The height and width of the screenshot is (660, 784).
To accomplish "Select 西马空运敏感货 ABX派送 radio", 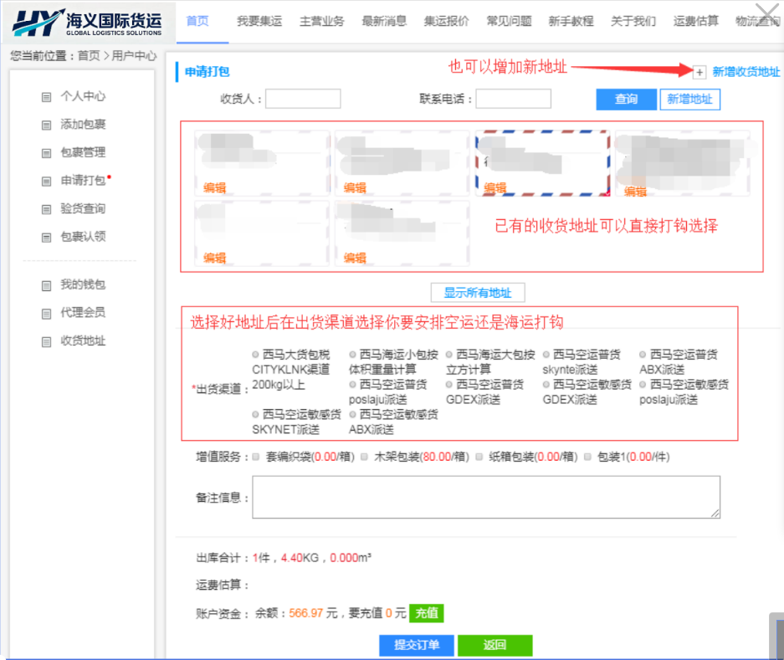I will pos(352,415).
